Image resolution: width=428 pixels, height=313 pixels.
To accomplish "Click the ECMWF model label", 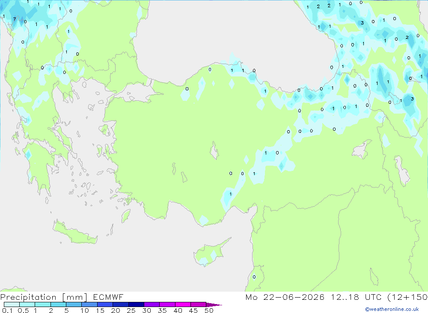I will (x=108, y=297).
